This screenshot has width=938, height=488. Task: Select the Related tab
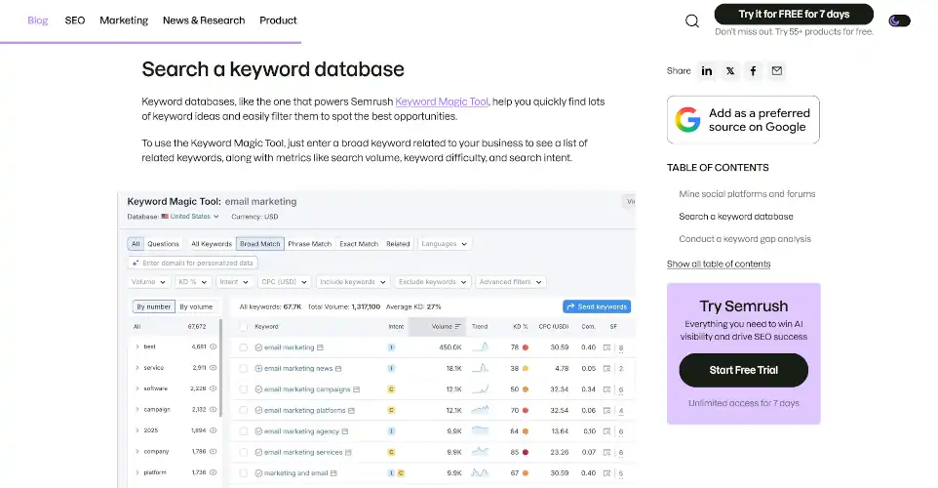398,244
